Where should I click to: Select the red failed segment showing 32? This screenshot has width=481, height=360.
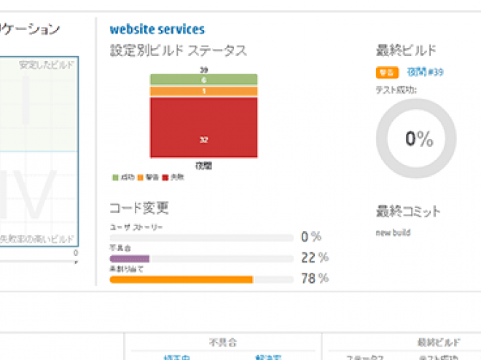pyautogui.click(x=203, y=127)
